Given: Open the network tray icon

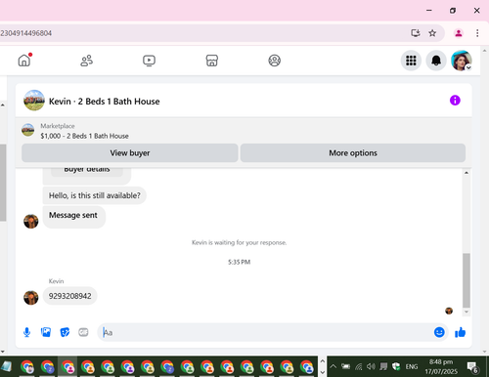Looking at the screenshot, I should [358, 367].
